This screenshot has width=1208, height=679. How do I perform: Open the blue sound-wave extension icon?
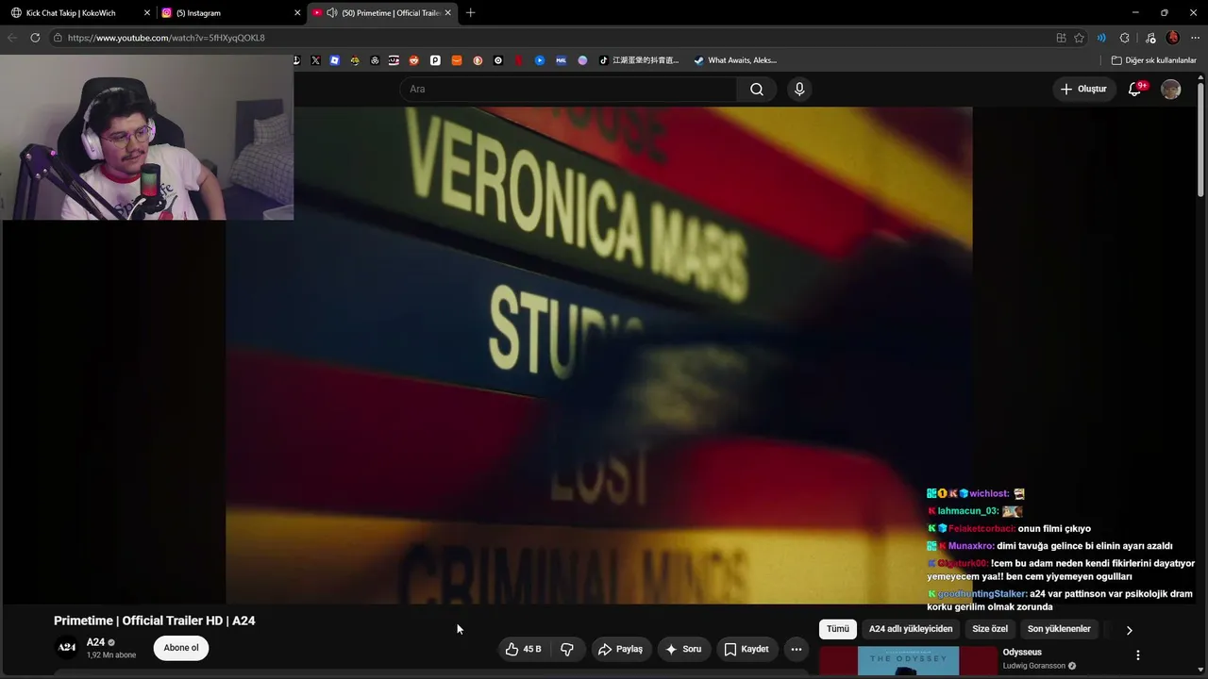pos(1101,38)
